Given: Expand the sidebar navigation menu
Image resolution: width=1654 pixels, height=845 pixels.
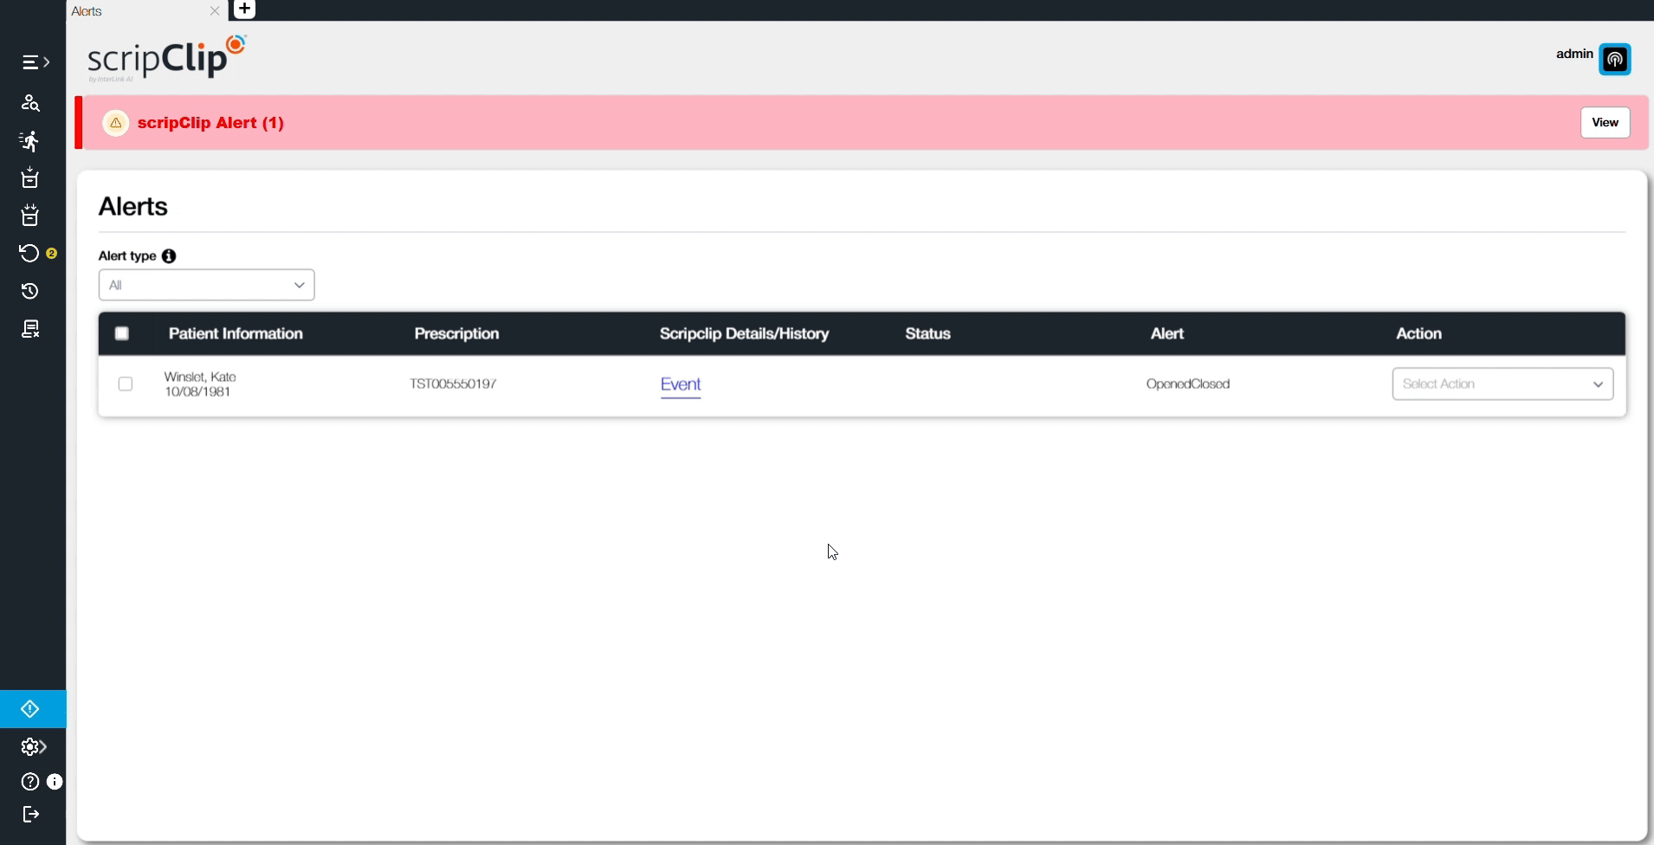Looking at the screenshot, I should pos(35,62).
